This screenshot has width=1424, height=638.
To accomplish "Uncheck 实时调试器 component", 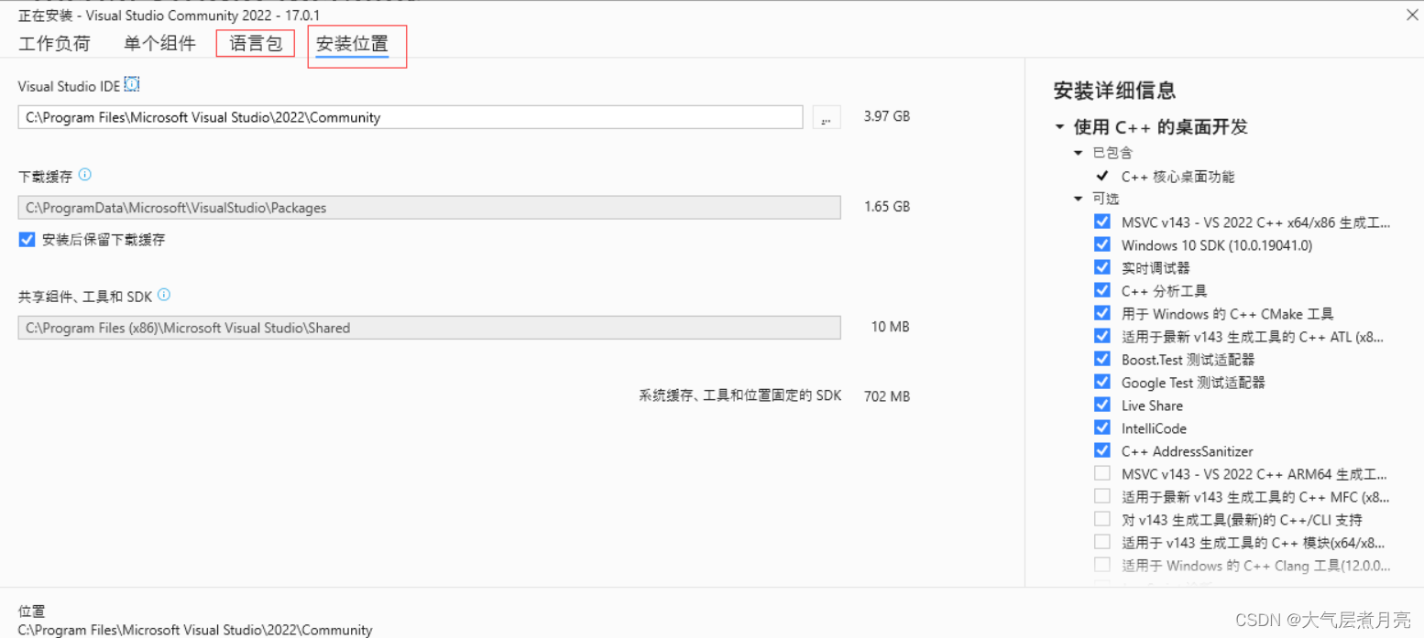I will (x=1102, y=267).
